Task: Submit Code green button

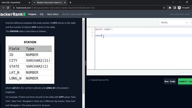Action: coord(185,81)
